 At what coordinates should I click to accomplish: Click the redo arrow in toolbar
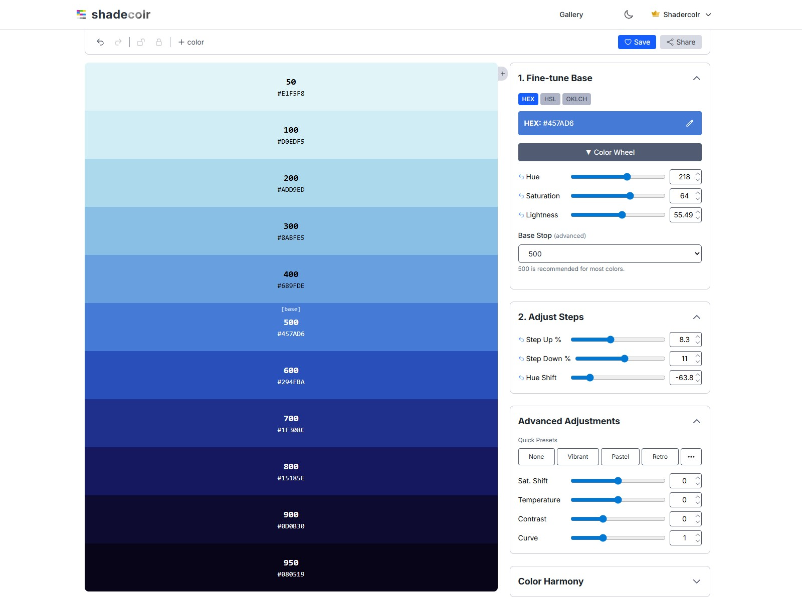click(x=118, y=42)
